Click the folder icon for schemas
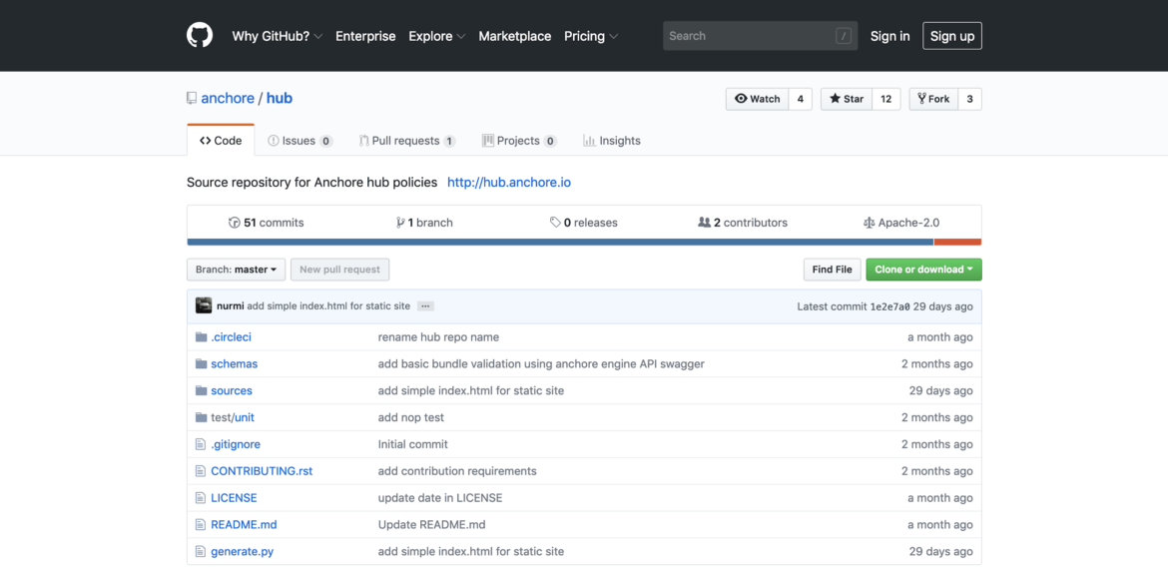The image size is (1168, 570). click(201, 363)
